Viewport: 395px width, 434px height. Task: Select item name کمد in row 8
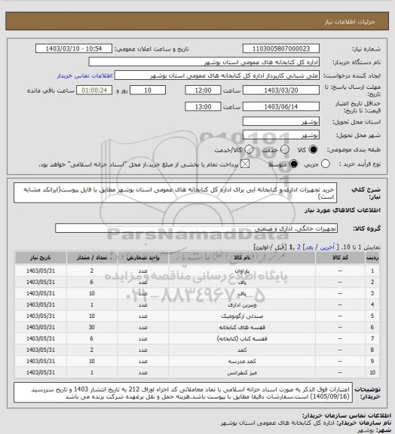coord(242,350)
